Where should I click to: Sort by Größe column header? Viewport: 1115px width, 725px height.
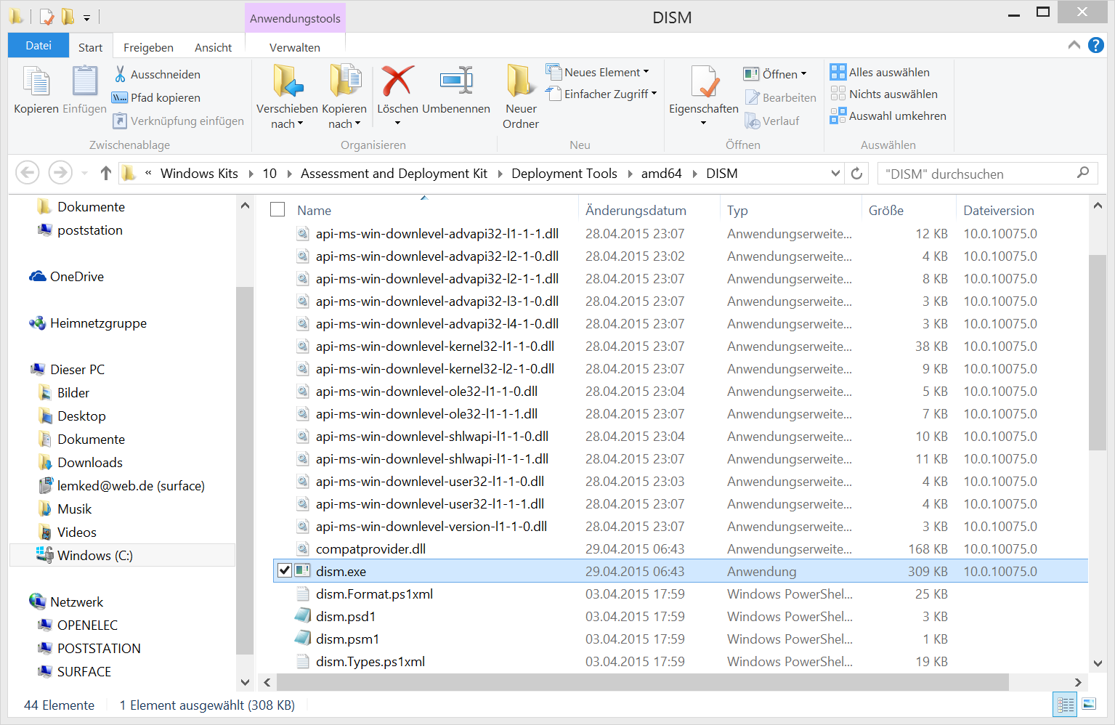886,210
